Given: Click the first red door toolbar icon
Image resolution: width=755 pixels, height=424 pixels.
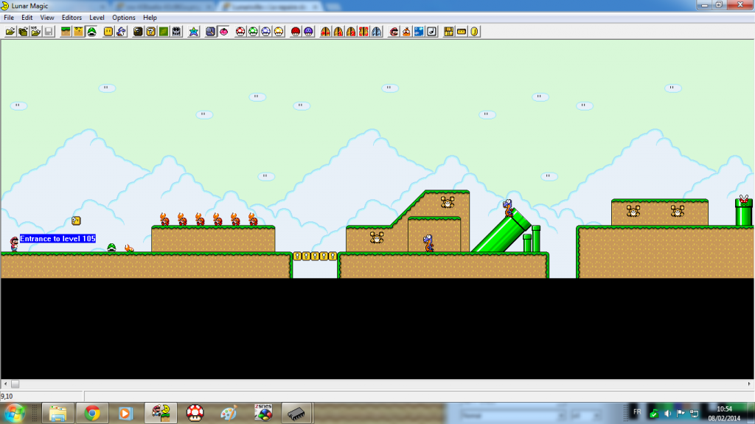Looking at the screenshot, I should [325, 31].
